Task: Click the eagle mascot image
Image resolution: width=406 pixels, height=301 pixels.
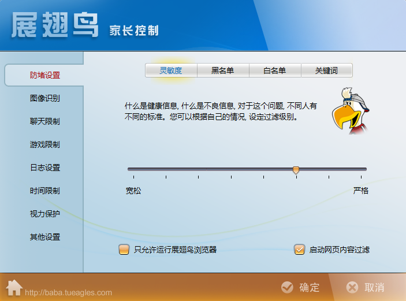Action: pyautogui.click(x=351, y=111)
